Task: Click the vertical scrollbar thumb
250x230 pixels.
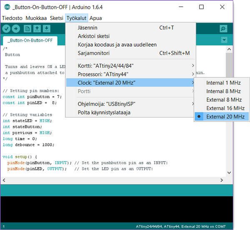Action: (x=229, y=65)
